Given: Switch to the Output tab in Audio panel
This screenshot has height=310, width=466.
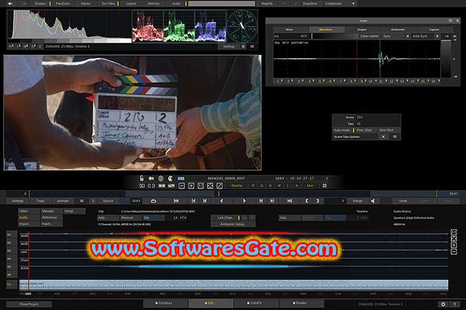Looking at the screenshot, I should 362,29.
